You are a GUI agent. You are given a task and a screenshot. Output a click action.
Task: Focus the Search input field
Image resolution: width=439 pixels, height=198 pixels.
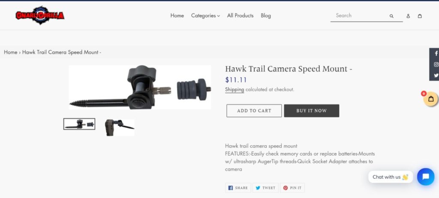click(x=360, y=16)
